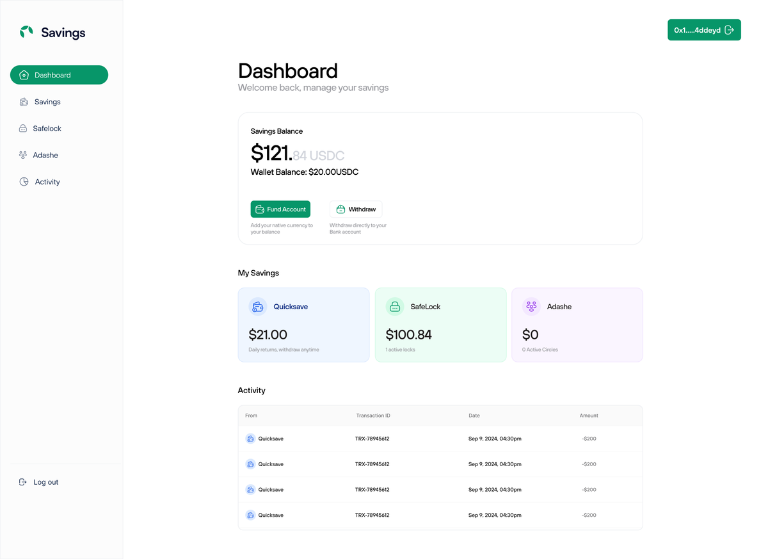
Task: Click 'Add your native currency' helper text
Action: coord(282,229)
